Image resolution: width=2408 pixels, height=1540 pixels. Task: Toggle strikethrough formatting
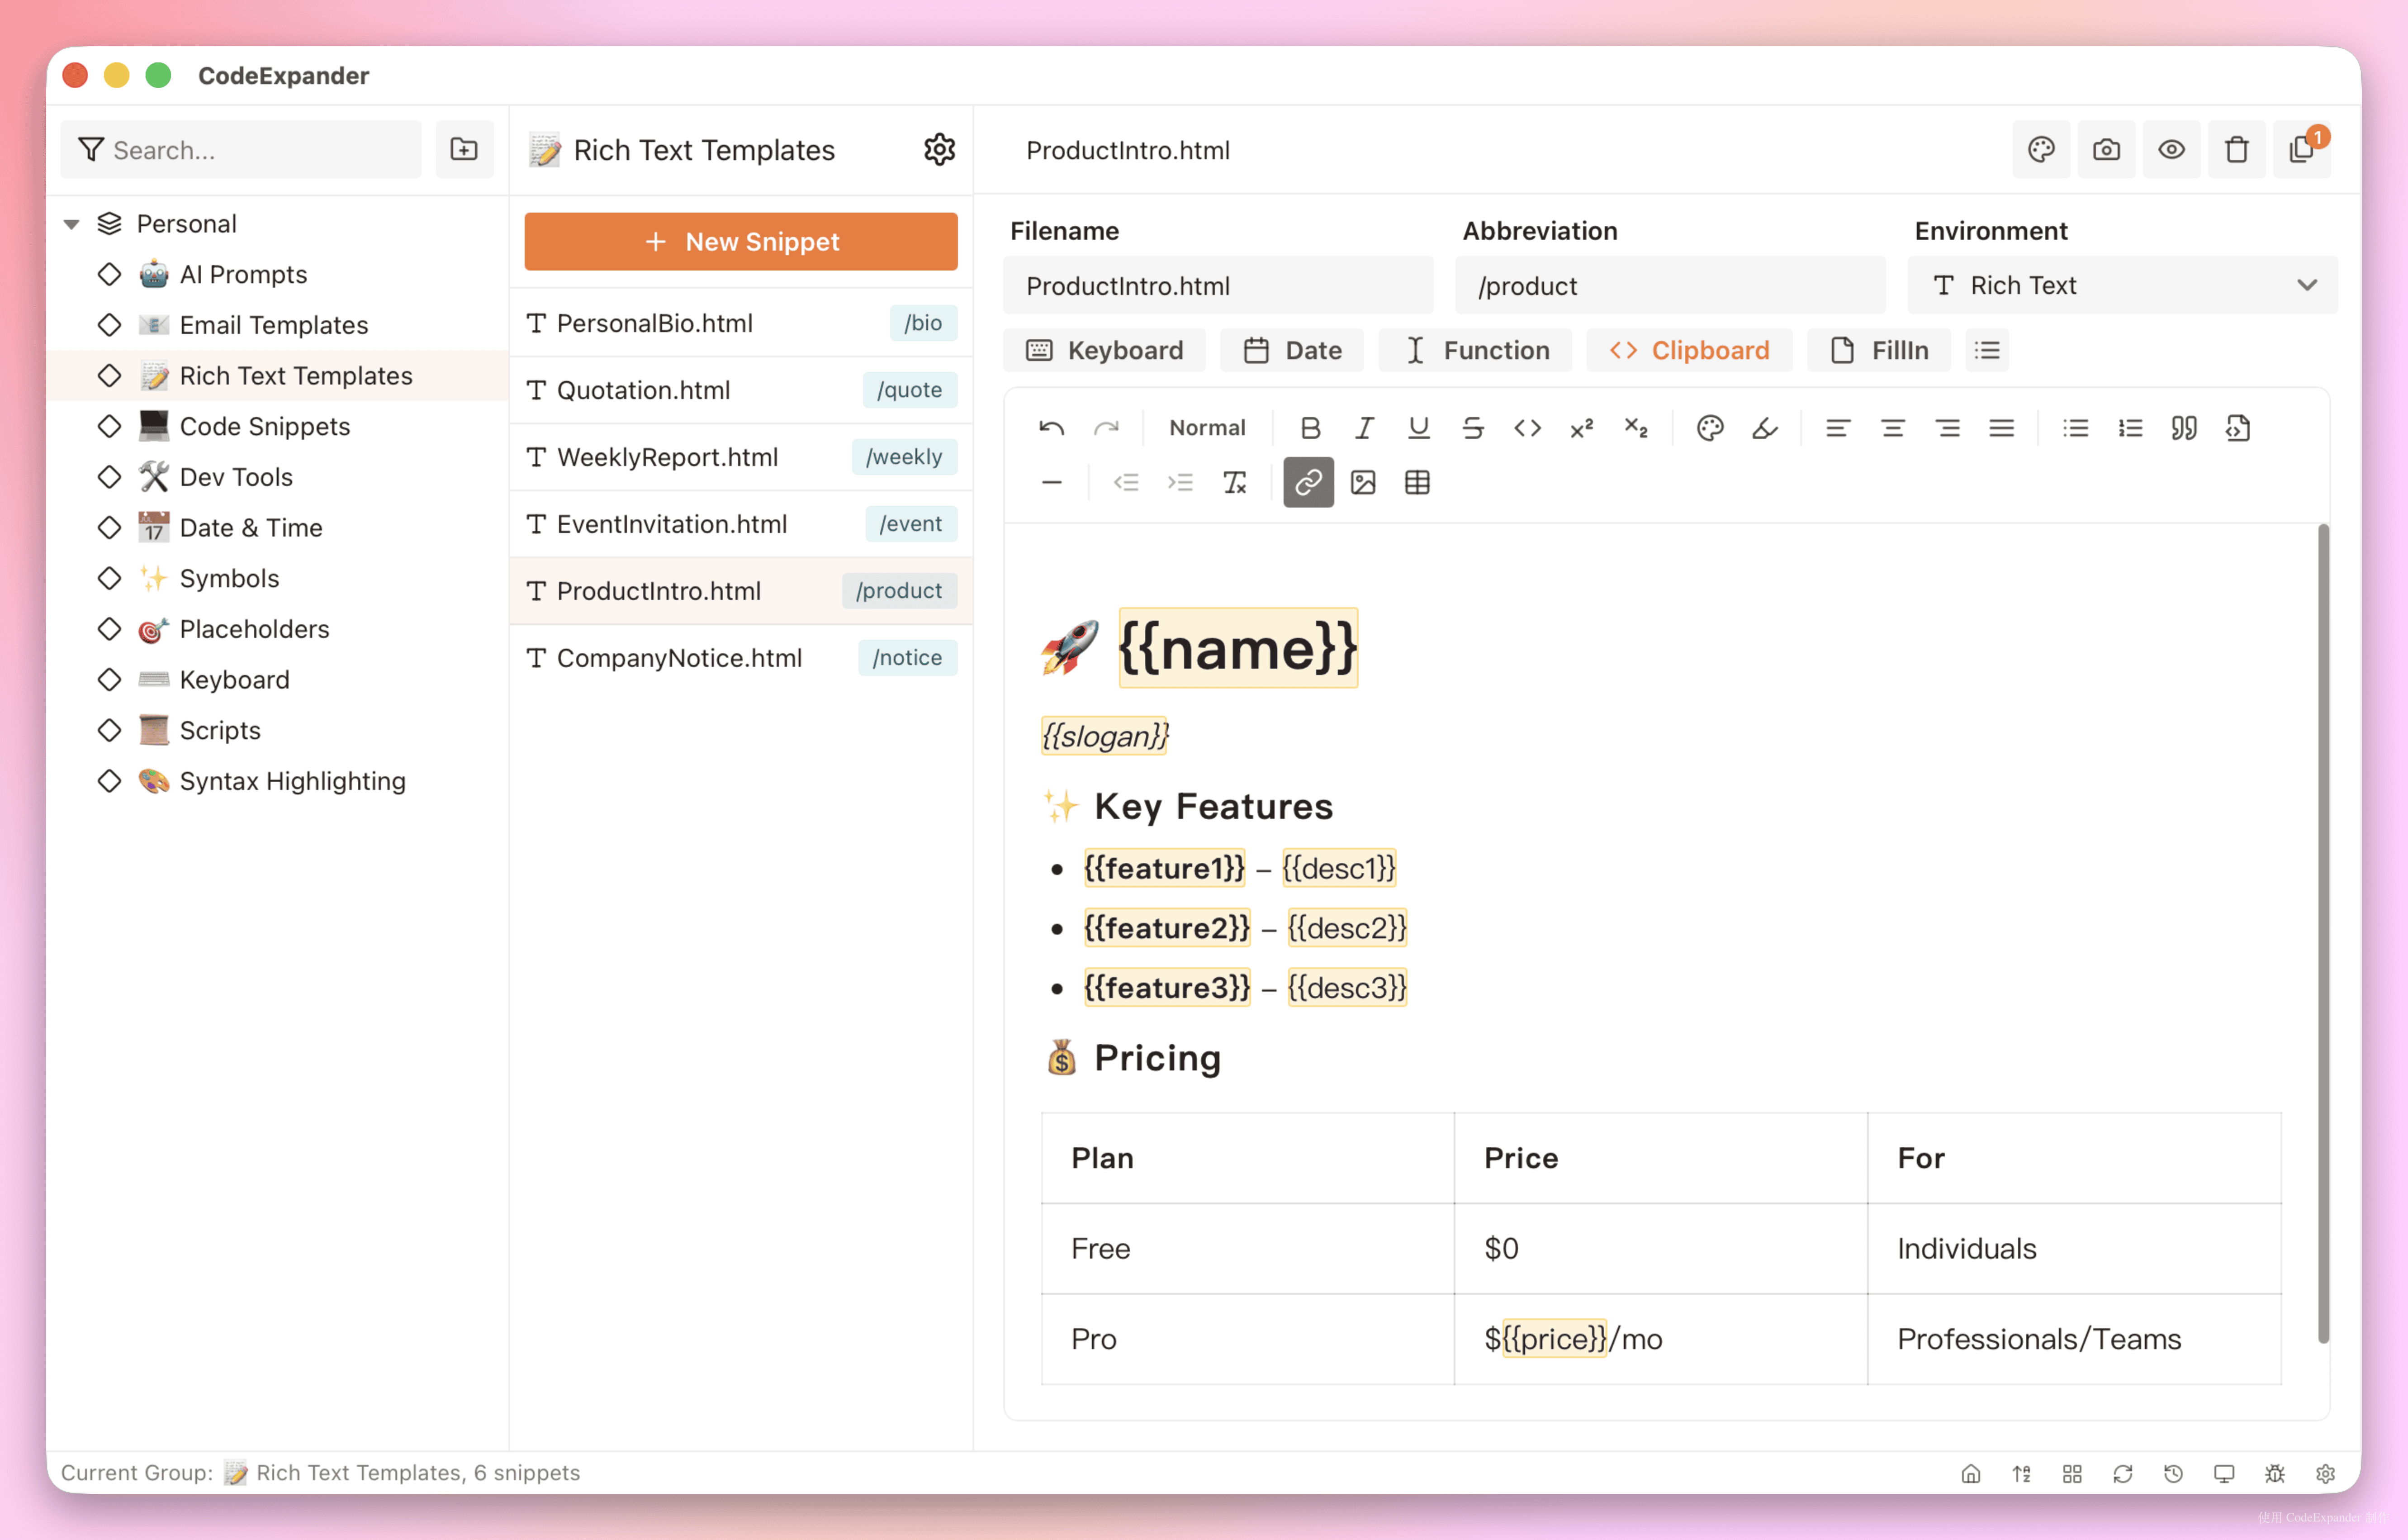[1473, 428]
